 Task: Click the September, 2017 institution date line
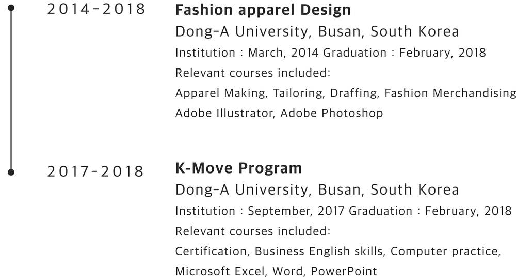(x=343, y=211)
